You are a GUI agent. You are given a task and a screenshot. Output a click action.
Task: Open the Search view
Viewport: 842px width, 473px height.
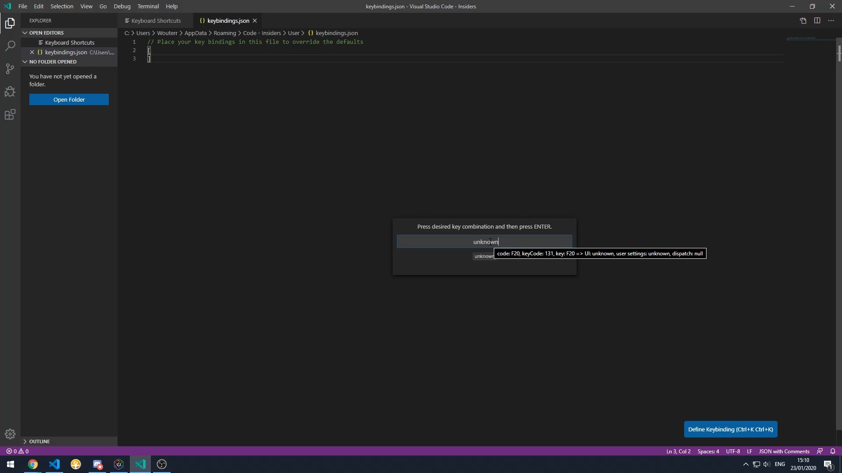10,46
